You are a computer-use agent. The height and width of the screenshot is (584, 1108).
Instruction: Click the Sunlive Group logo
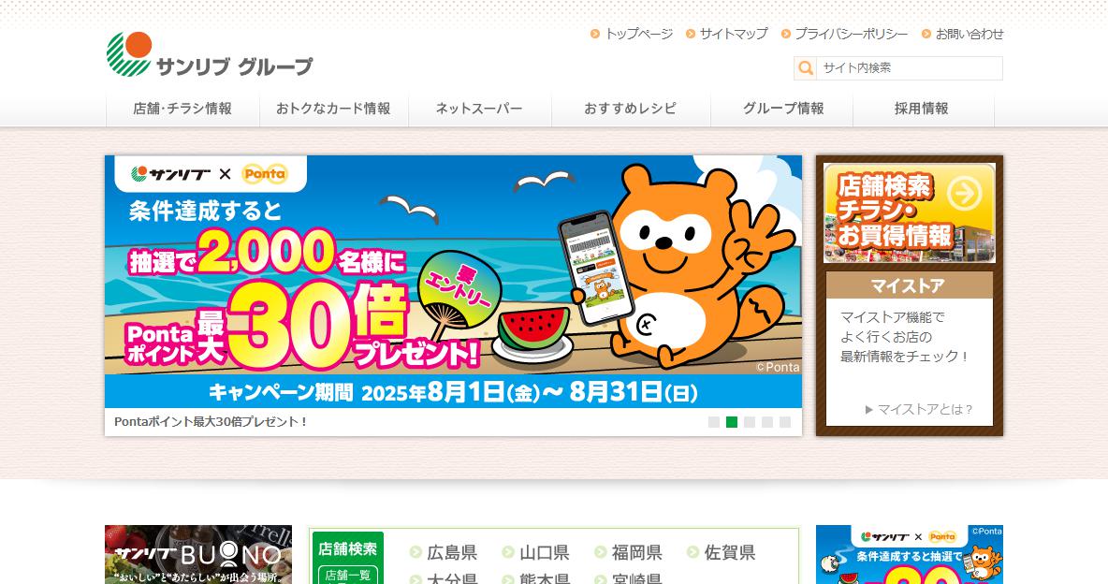pyautogui.click(x=210, y=54)
